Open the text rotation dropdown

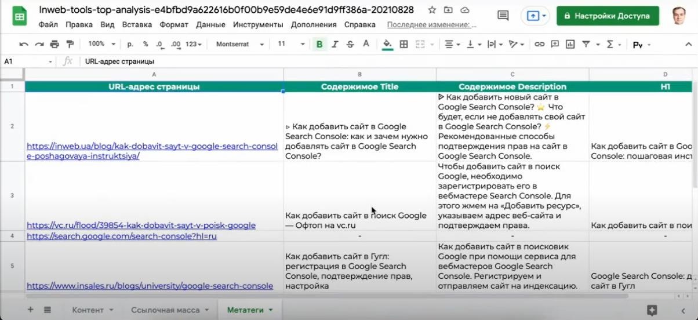[x=515, y=44]
